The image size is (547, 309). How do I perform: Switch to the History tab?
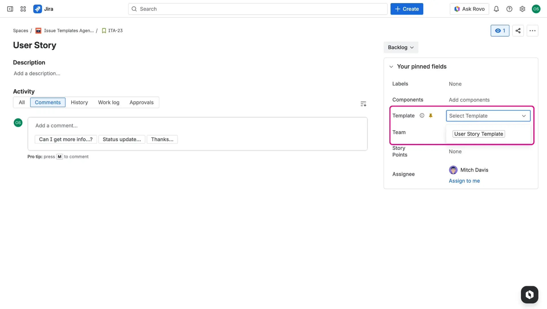click(x=79, y=102)
